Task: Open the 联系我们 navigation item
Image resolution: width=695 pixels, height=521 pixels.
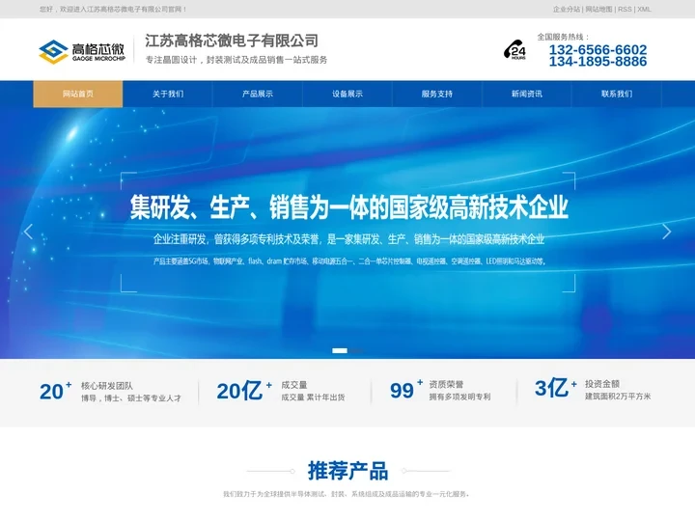Action: point(617,94)
